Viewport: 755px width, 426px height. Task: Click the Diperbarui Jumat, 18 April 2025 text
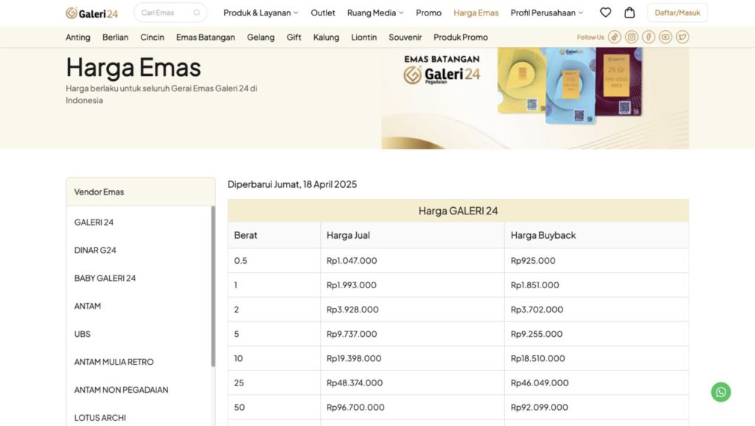[x=292, y=184]
